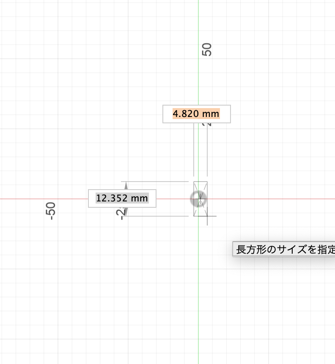Click the -50 axis label on left
This screenshot has height=364, width=335.
(x=50, y=211)
